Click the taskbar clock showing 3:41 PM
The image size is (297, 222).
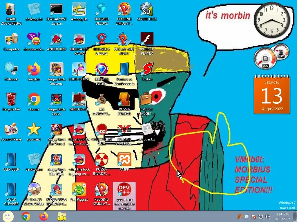coord(282,217)
